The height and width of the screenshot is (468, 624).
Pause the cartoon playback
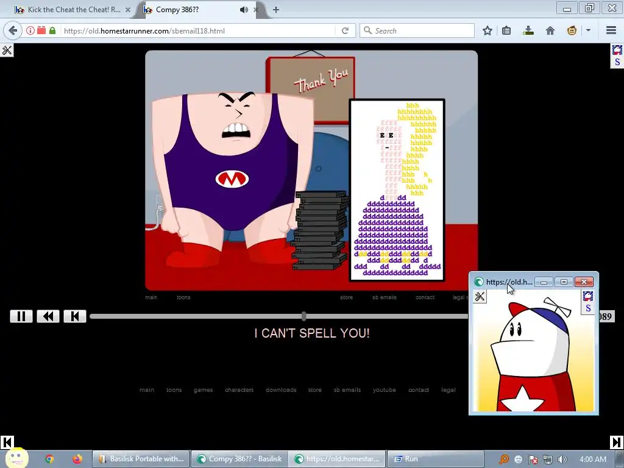tap(21, 316)
